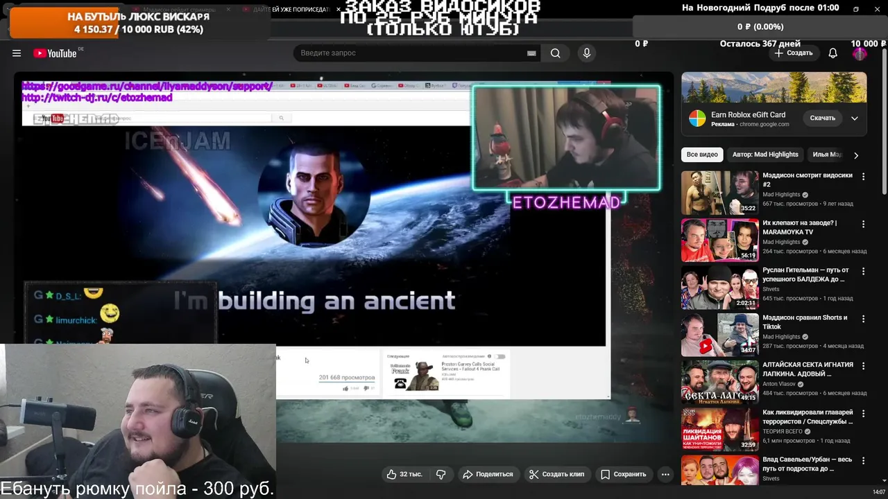The width and height of the screenshot is (888, 499).
Task: Activate voice search microphone
Action: click(587, 53)
